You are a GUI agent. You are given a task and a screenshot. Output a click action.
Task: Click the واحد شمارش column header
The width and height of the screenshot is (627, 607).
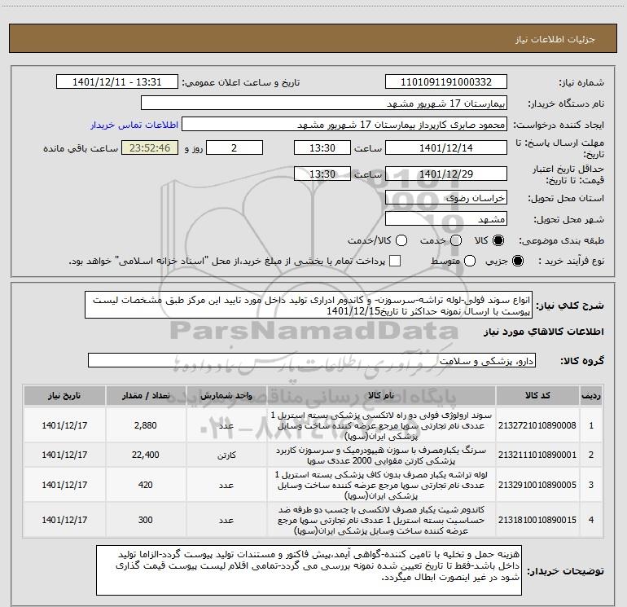[226, 395]
